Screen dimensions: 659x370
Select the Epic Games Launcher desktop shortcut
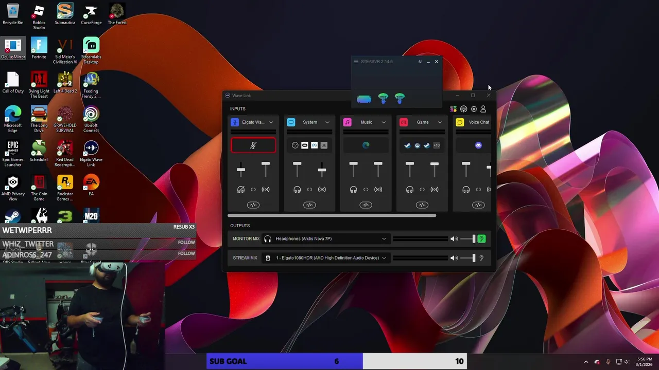(13, 154)
